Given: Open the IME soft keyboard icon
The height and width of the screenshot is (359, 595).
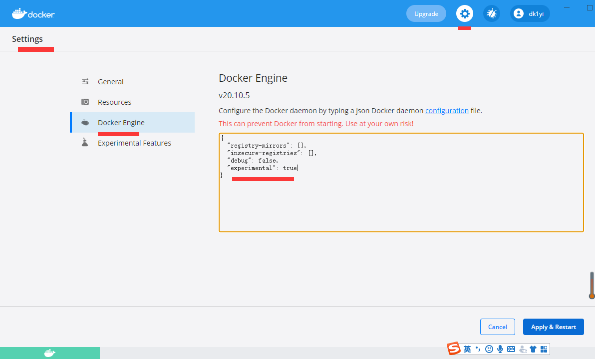Looking at the screenshot, I should pos(511,349).
